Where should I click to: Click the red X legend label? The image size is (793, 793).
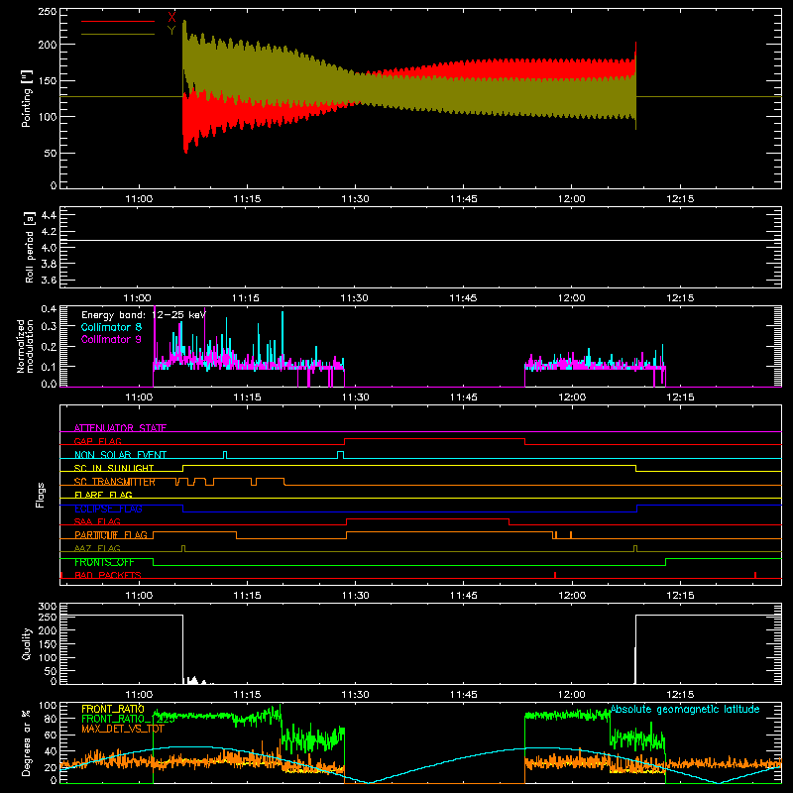click(171, 18)
